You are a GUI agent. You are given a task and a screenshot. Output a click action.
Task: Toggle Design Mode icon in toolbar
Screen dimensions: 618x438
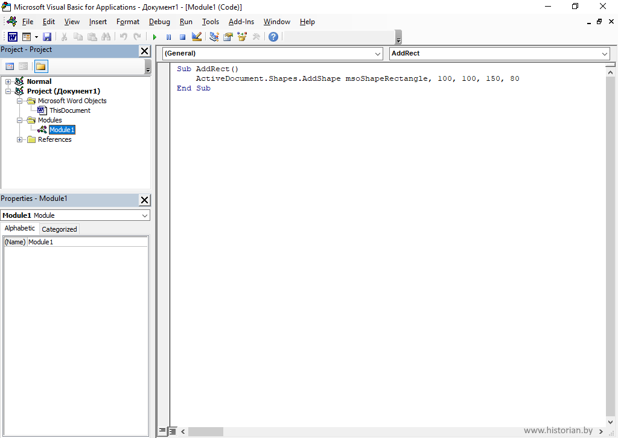click(196, 37)
